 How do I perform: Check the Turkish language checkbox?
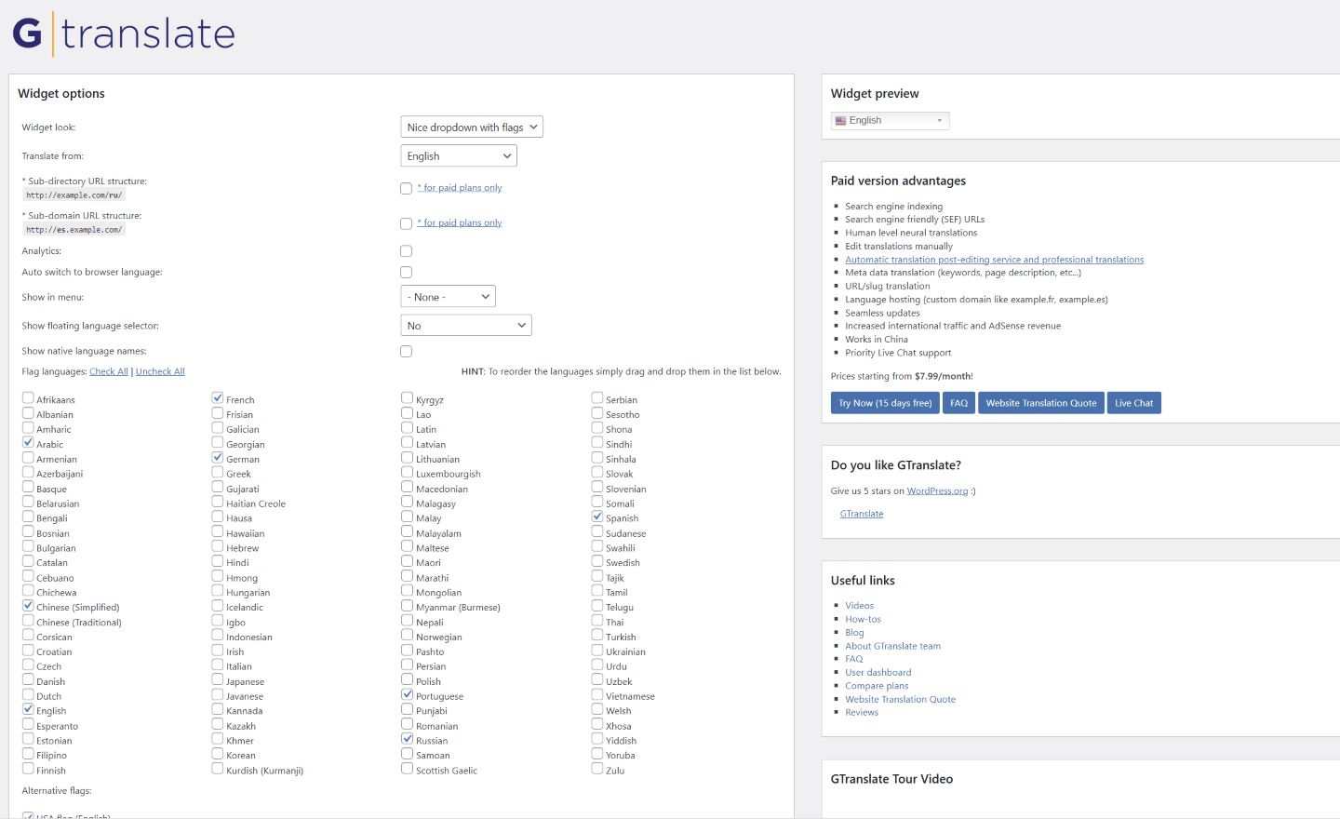[x=597, y=636]
